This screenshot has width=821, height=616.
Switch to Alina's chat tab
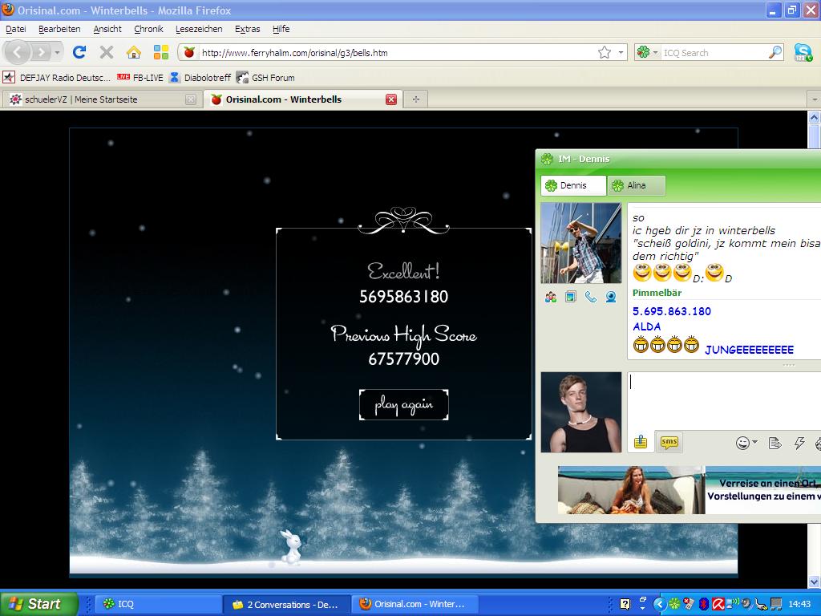pyautogui.click(x=636, y=185)
